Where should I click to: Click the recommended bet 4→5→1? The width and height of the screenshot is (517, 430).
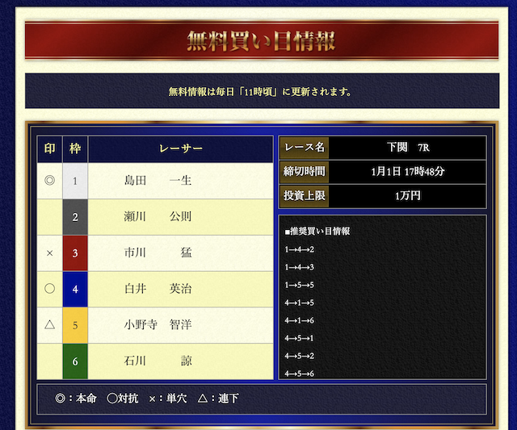[x=300, y=339]
